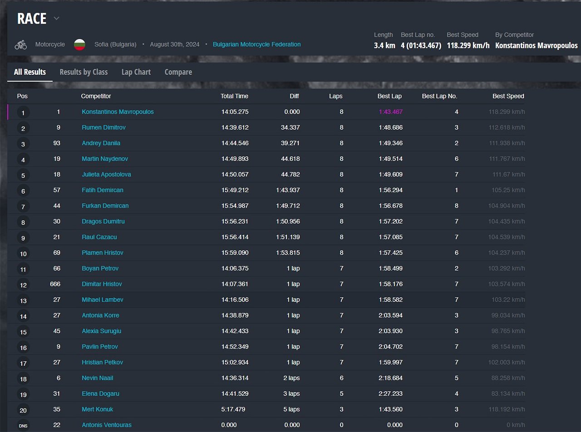The width and height of the screenshot is (581, 432).
Task: Sort by Total Time column header
Action: point(234,96)
